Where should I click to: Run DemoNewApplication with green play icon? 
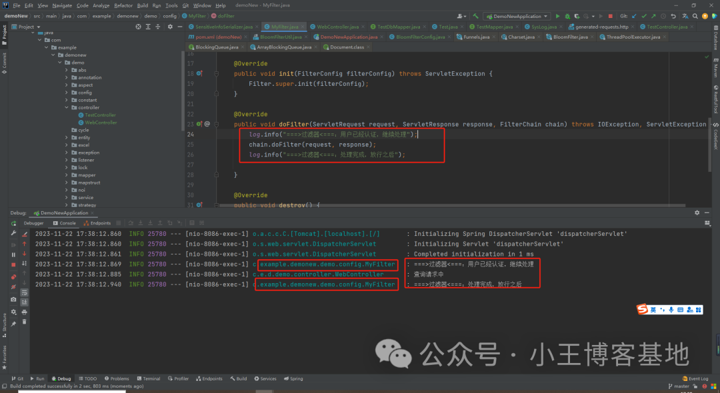(x=557, y=16)
